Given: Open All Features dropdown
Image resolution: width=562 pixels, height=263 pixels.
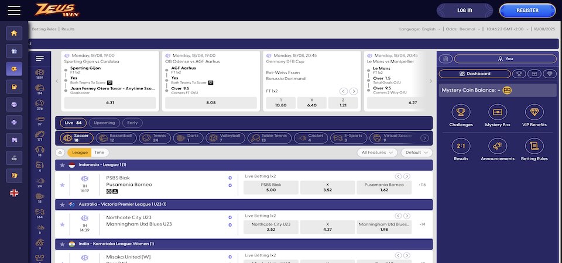Looking at the screenshot, I should [377, 153].
